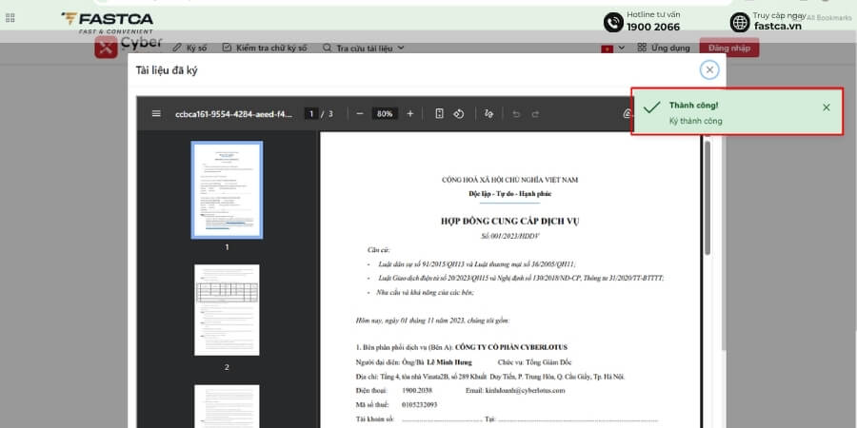Screen dimensions: 857x428
Task: Zoom in with the plus icon
Action: [x=409, y=113]
